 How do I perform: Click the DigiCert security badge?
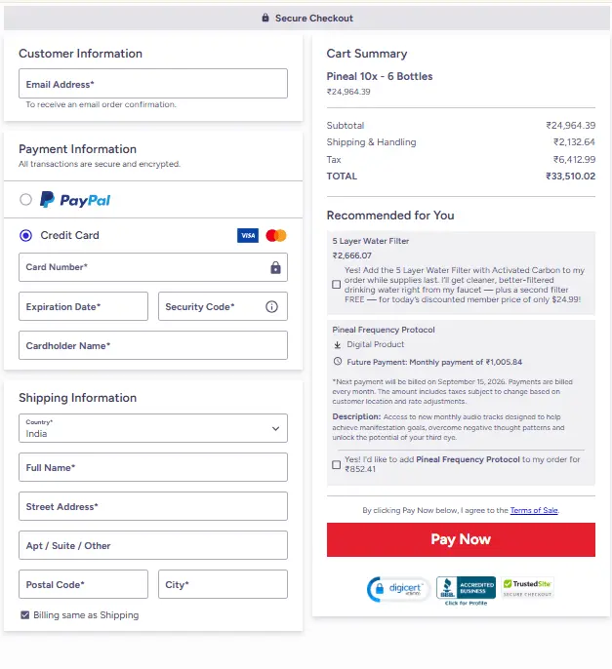397,589
